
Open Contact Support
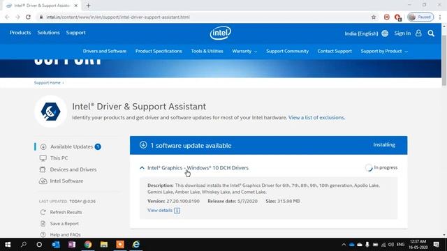[335, 51]
